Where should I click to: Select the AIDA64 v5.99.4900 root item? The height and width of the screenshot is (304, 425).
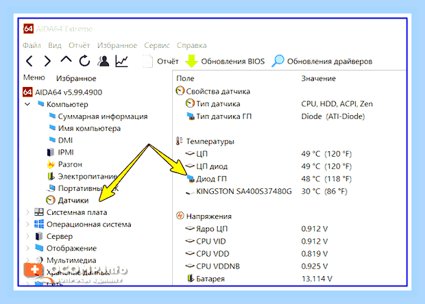coord(69,92)
